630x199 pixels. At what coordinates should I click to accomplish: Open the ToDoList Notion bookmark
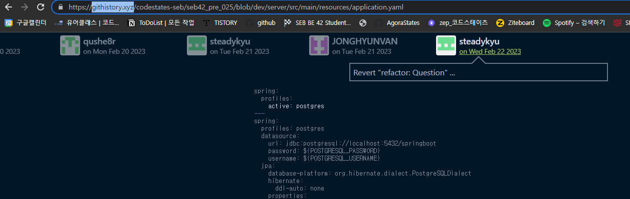pyautogui.click(x=161, y=22)
